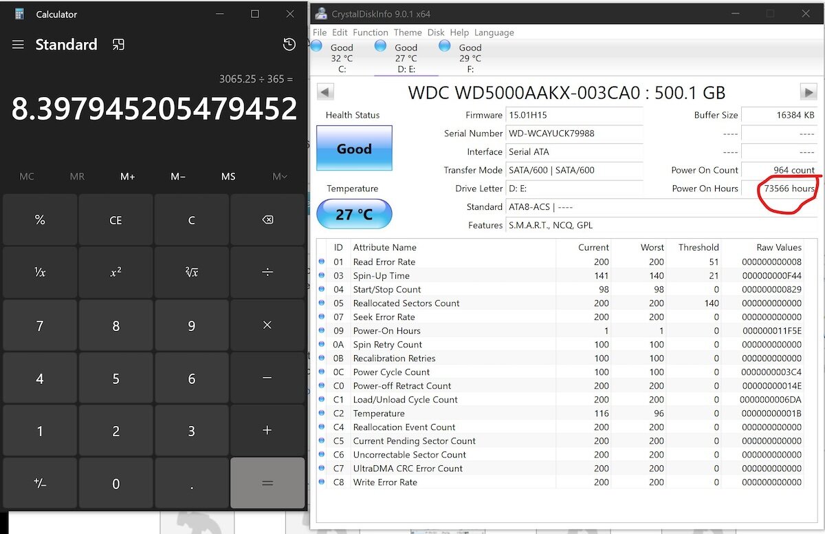This screenshot has height=534, width=825.
Task: Select the C: drive status orb
Action: (317, 46)
